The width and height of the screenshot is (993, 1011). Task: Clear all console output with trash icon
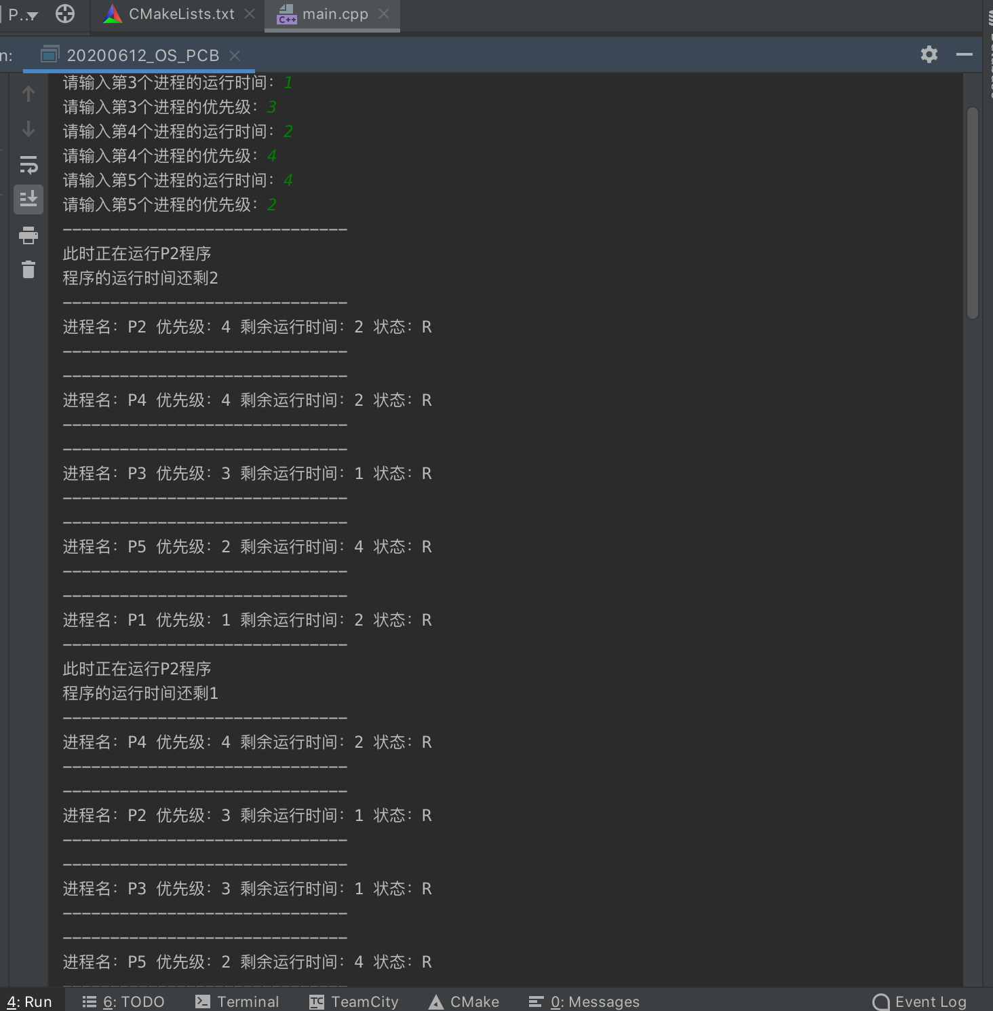click(x=28, y=269)
